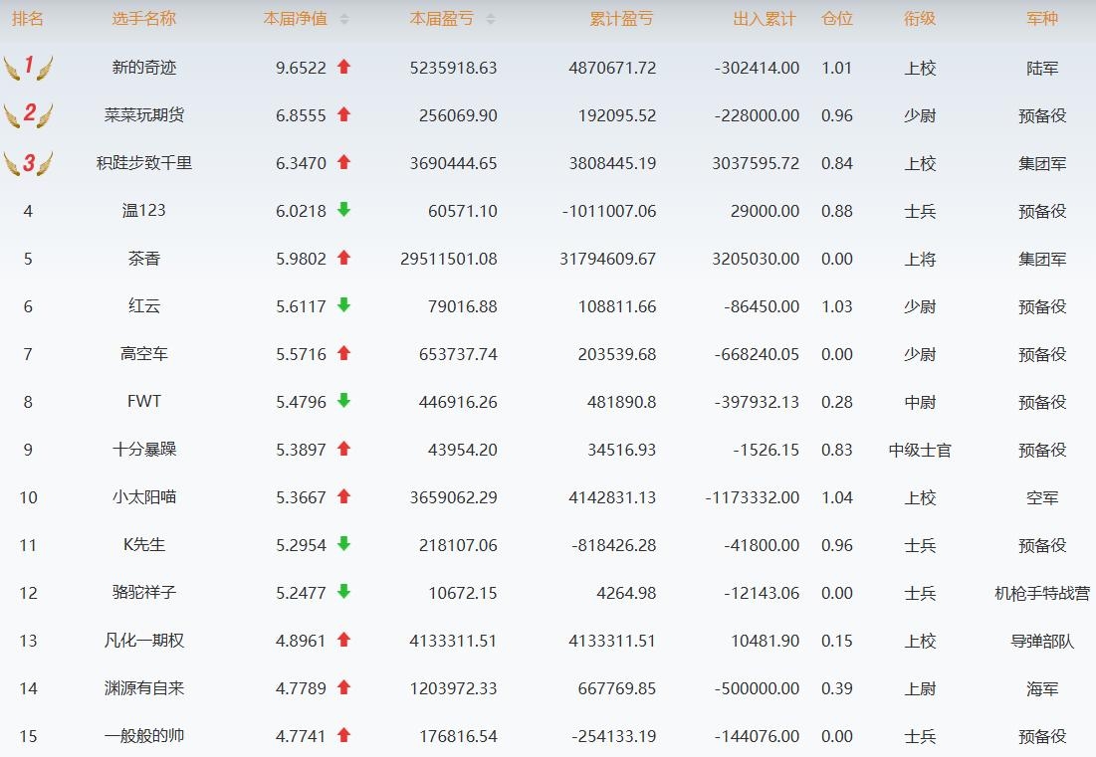Open player 茶香 details
1096x757 pixels.
pos(144,259)
